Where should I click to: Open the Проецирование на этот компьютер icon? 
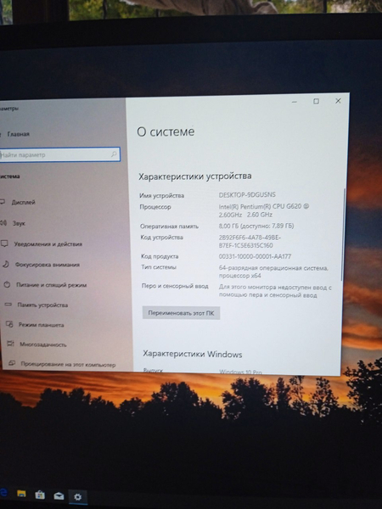pos(12,363)
